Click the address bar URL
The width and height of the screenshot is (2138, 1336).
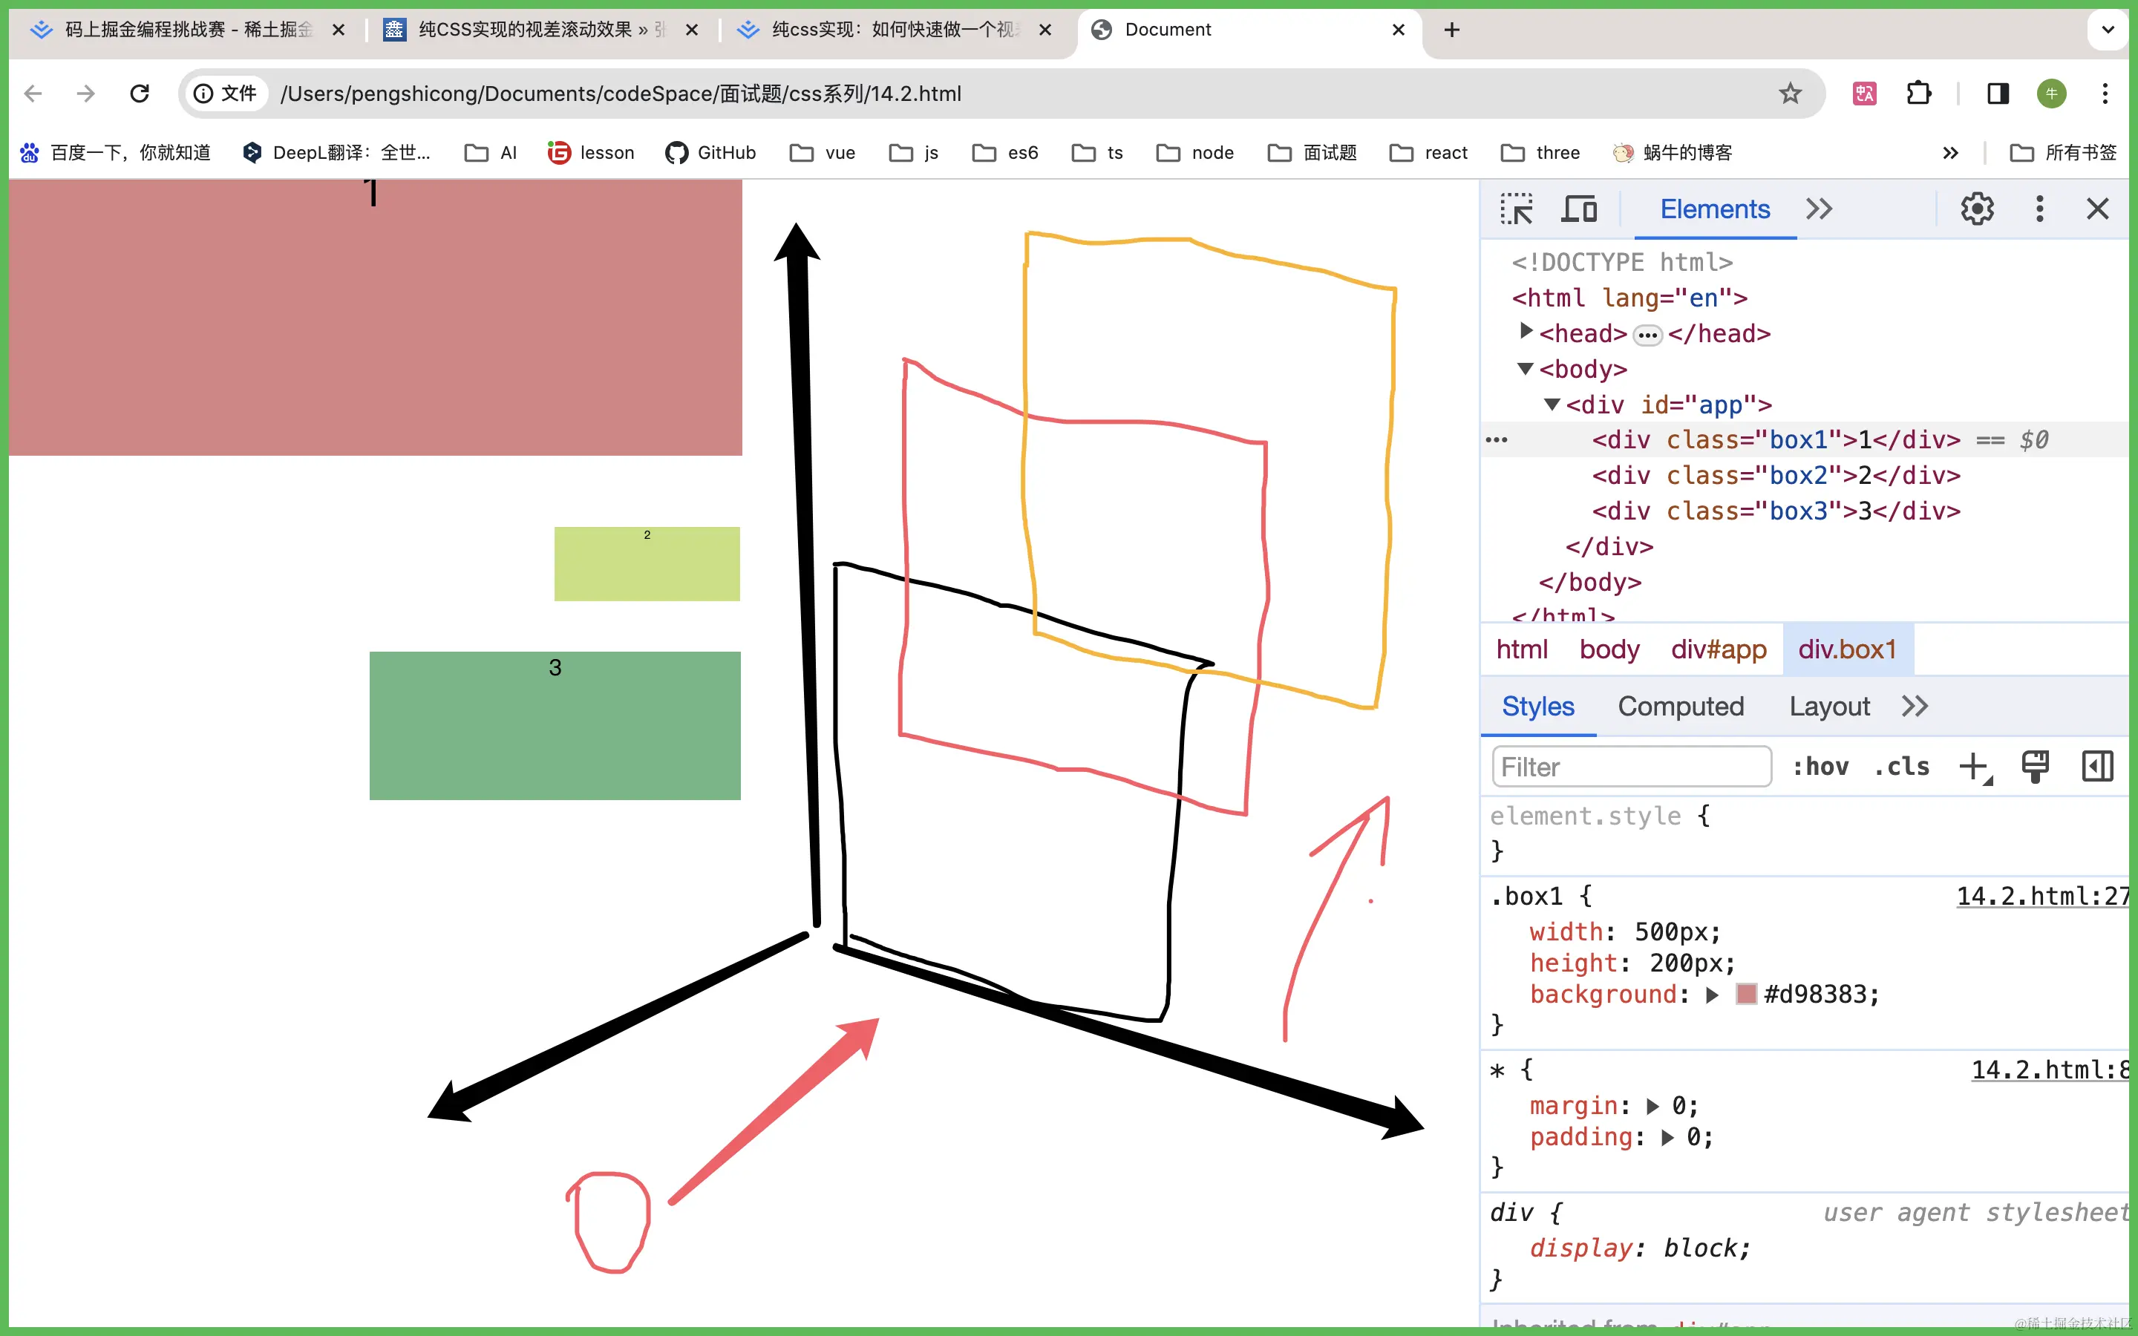pos(620,94)
